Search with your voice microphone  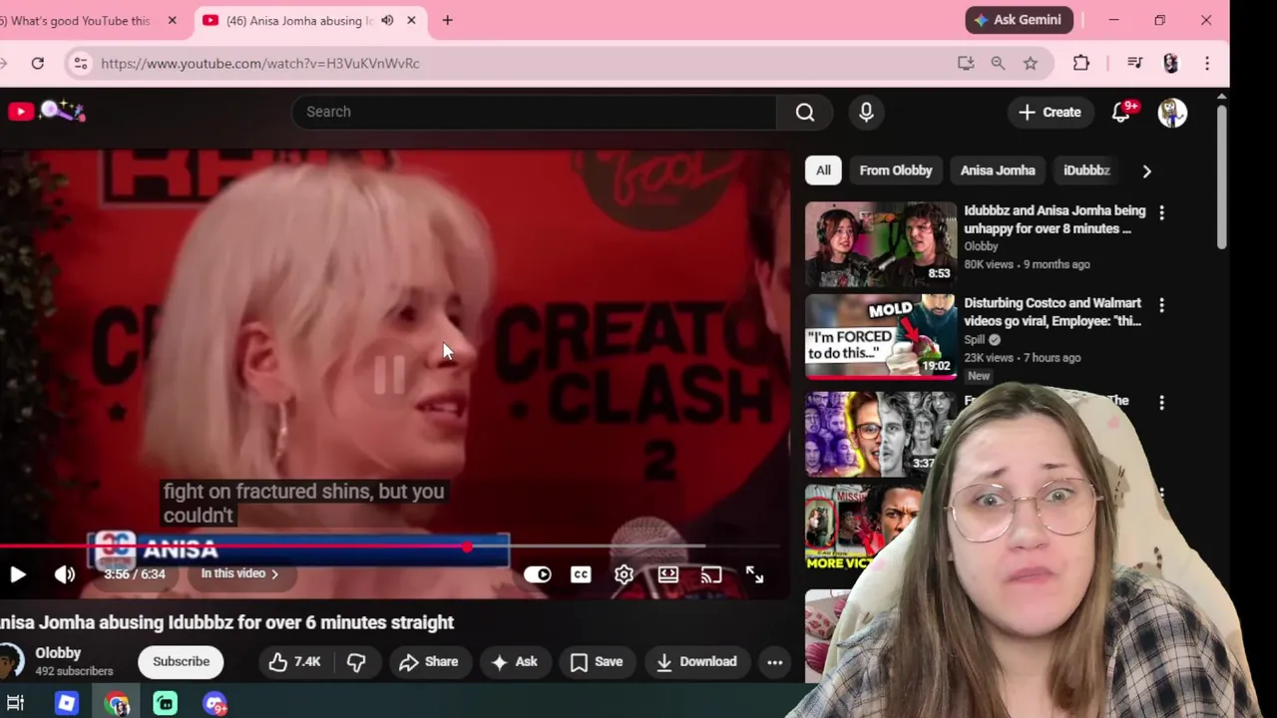(866, 112)
